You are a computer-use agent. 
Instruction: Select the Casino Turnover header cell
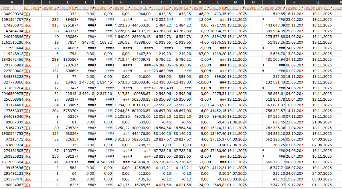tap(140, 8)
